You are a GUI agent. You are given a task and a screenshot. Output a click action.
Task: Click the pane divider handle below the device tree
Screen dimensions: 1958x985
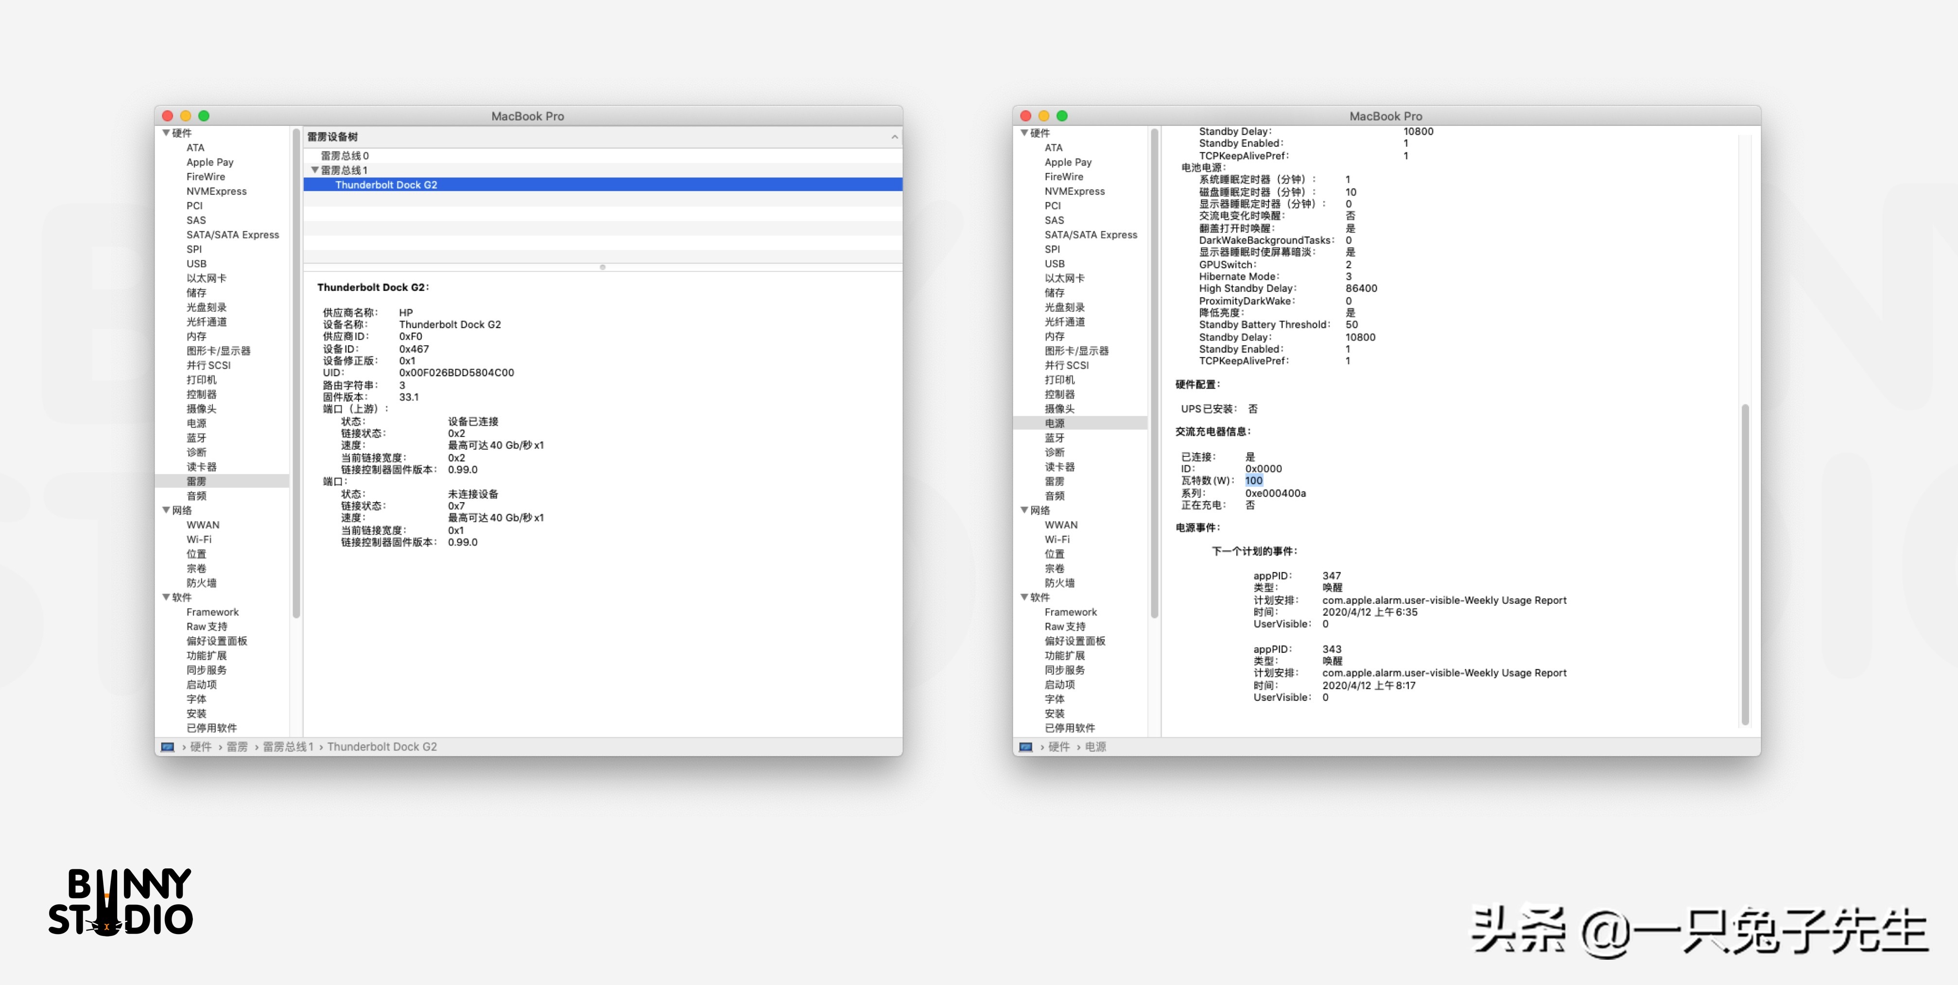[x=602, y=267]
